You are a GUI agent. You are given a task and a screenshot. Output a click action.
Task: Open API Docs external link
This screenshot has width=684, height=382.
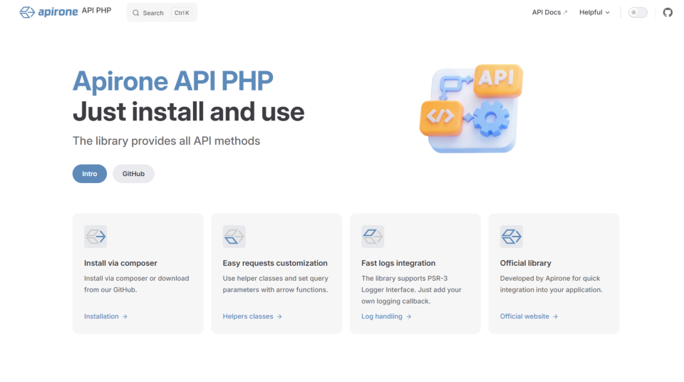tap(549, 12)
